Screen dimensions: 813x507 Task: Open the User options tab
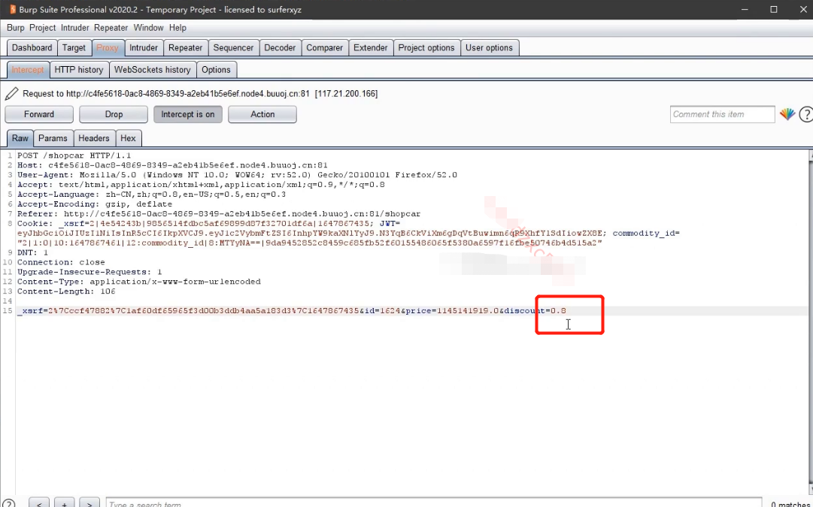click(x=489, y=47)
